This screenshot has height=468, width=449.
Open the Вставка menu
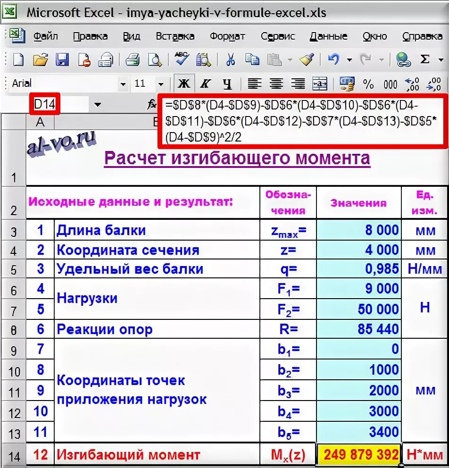coord(175,36)
